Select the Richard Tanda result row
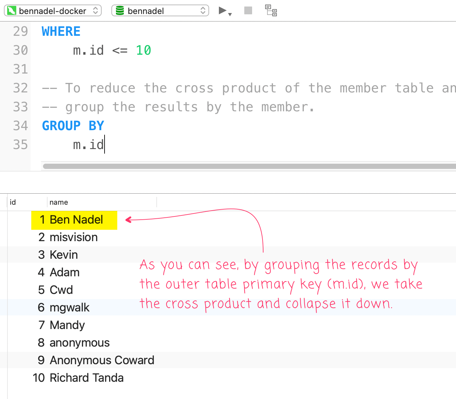 click(86, 378)
